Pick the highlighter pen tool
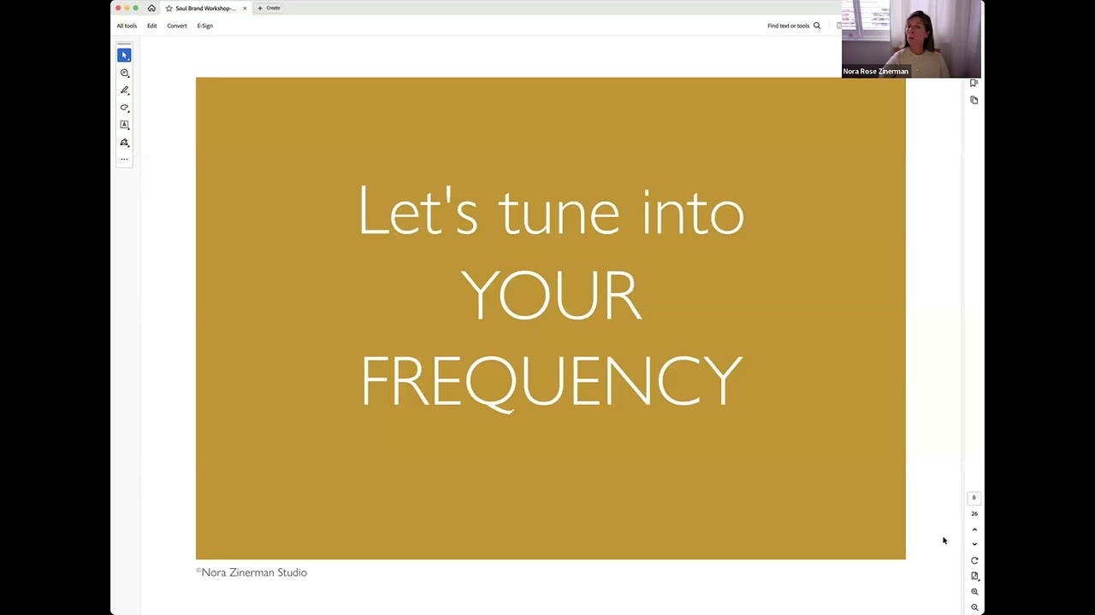The height and width of the screenshot is (615, 1095). (x=124, y=90)
